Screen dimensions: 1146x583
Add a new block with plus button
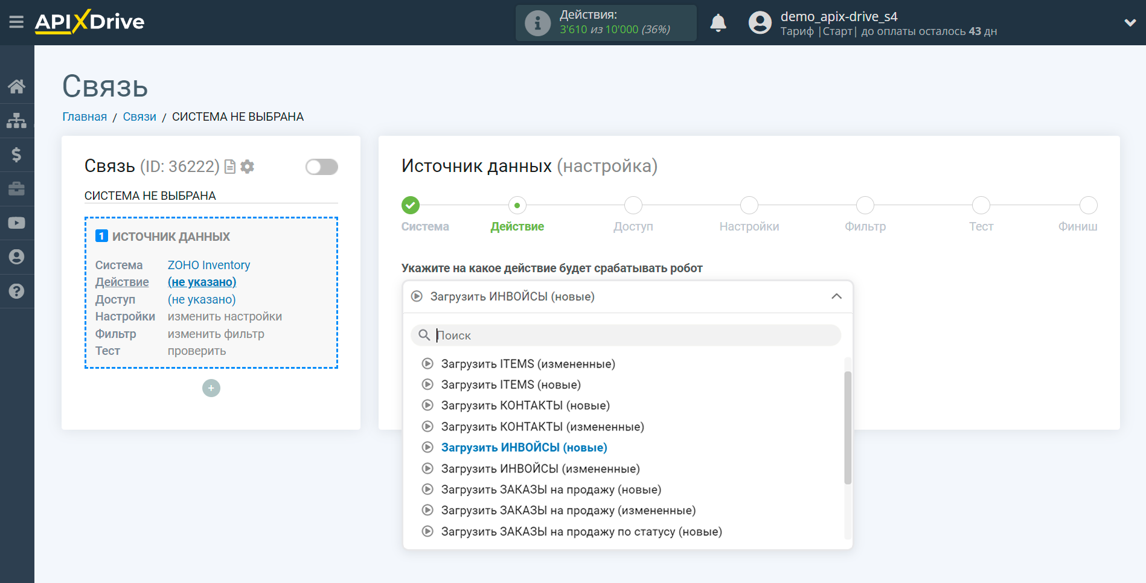click(x=211, y=388)
